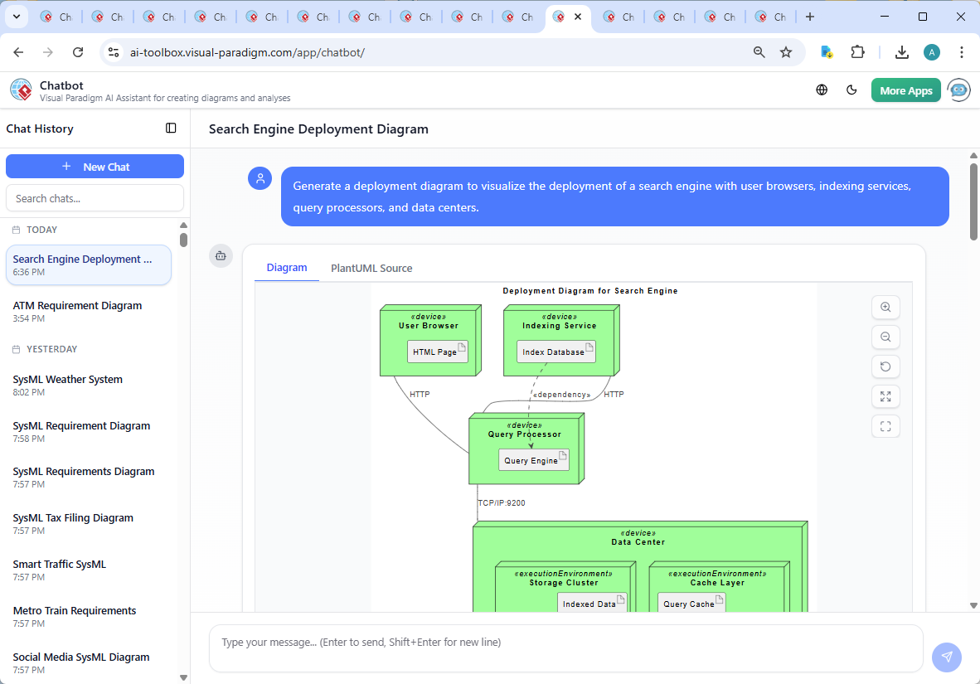Viewport: 980px width, 684px height.
Task: Open the export option beside the diagram card
Action: tap(221, 256)
